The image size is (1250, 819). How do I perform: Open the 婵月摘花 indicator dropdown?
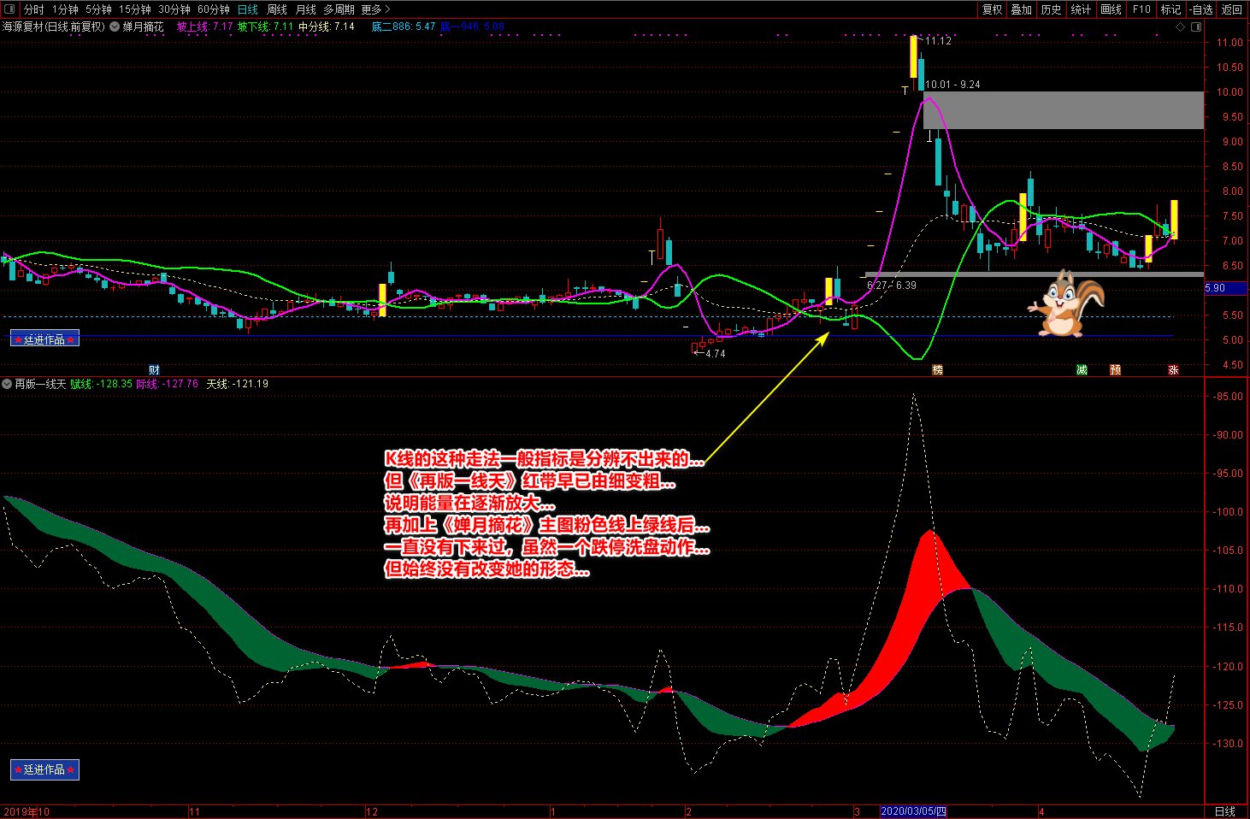pos(115,27)
